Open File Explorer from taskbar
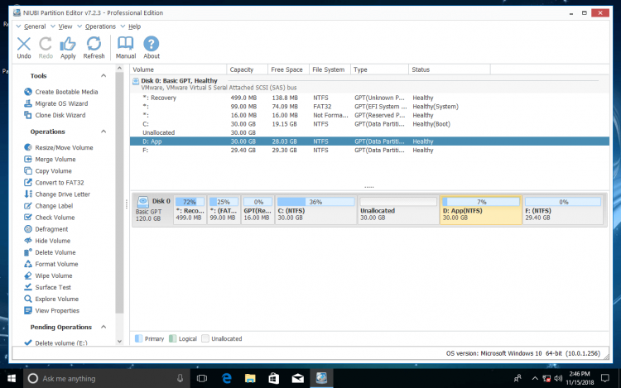 pyautogui.click(x=250, y=379)
